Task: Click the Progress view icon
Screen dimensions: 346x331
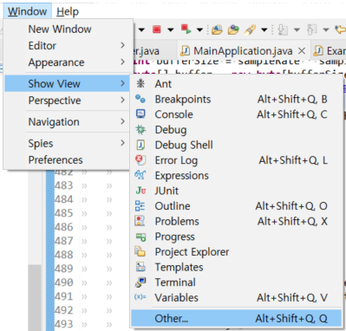Action: [x=140, y=237]
